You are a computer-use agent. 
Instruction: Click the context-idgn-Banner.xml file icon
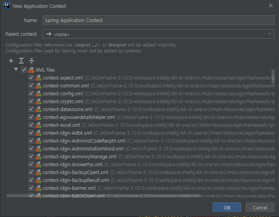coord(38,188)
